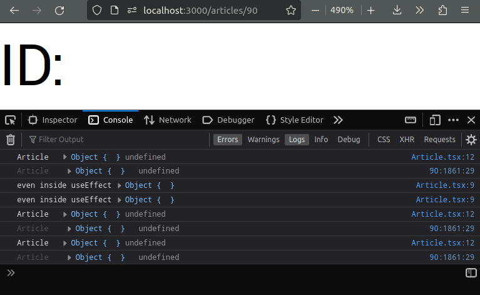Click the console command input prompt
The width and height of the screenshot is (480, 295).
[239, 273]
